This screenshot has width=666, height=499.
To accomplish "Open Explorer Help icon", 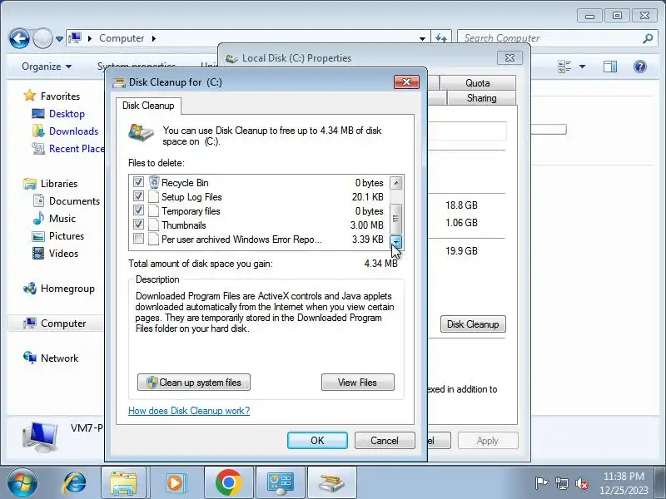I will coord(639,67).
